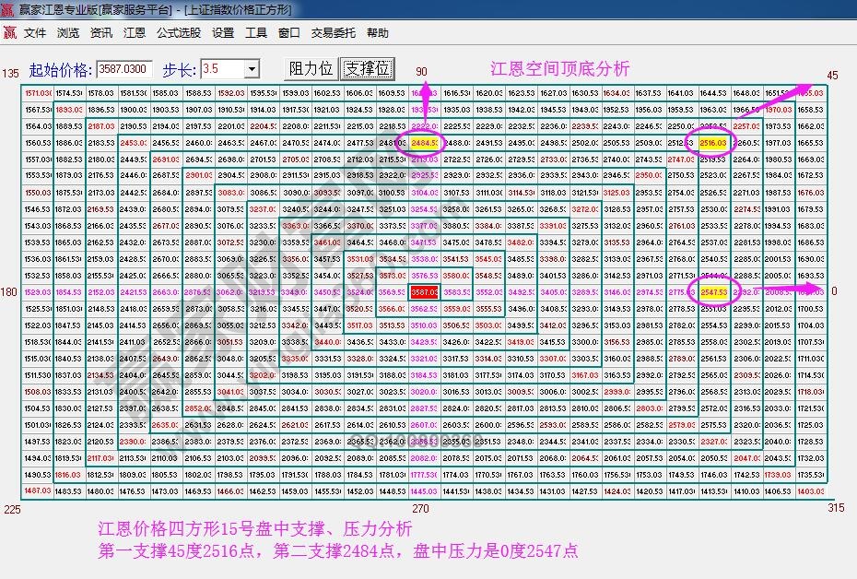Open the 文件 menu
The image size is (857, 579).
point(34,32)
